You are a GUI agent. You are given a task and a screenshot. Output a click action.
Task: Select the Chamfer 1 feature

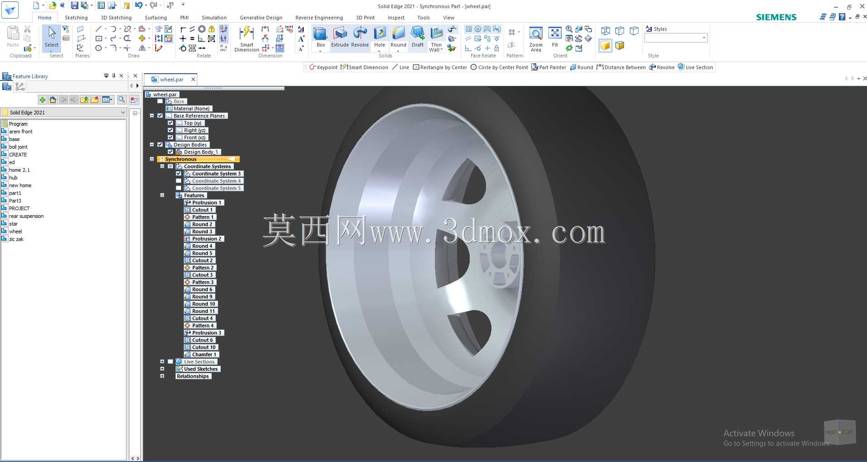click(202, 354)
